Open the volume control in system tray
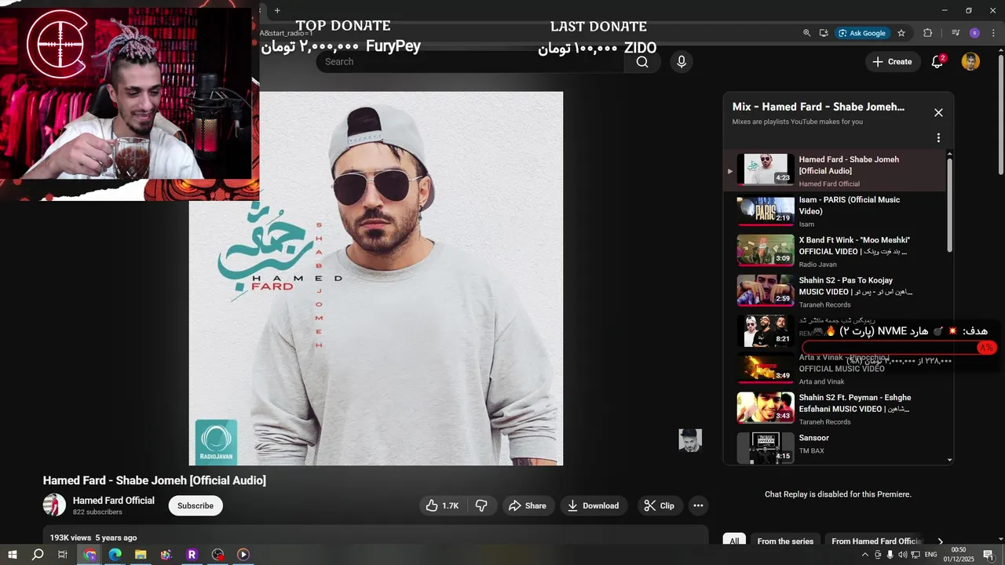The image size is (1005, 565). [902, 555]
